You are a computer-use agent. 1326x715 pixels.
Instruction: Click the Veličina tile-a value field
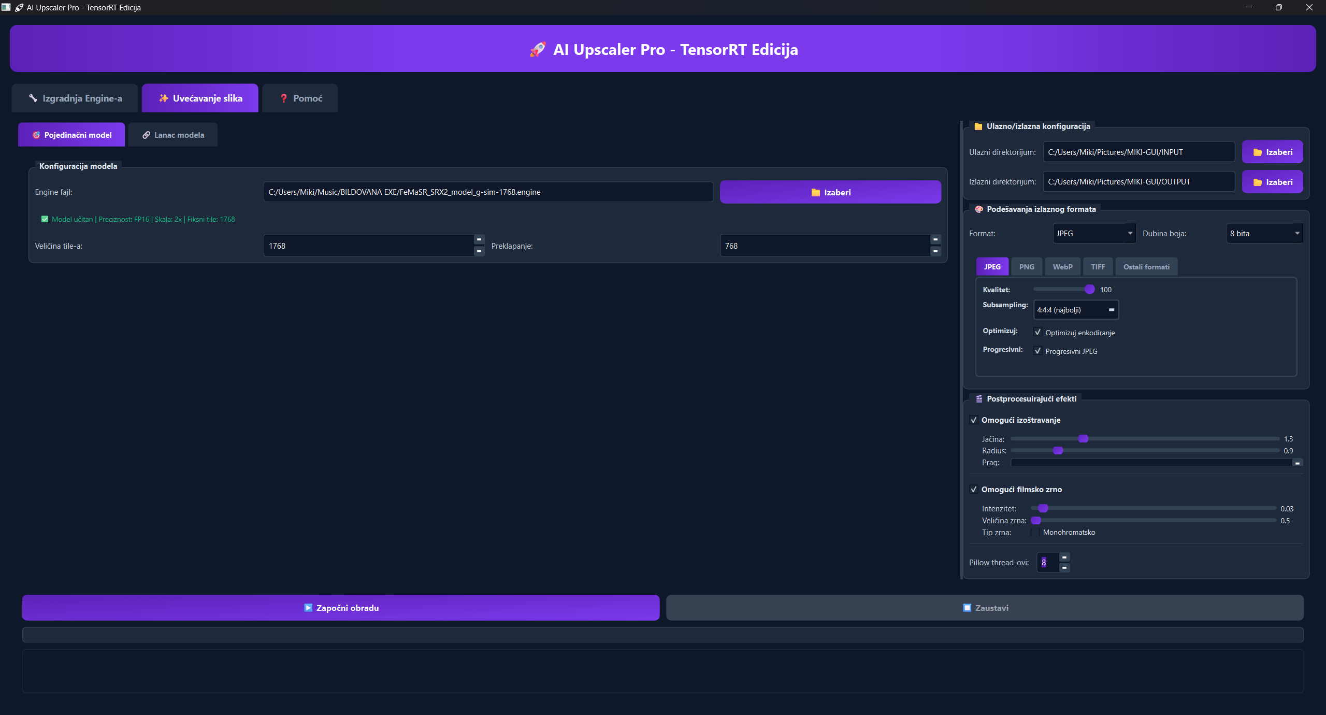pos(369,246)
